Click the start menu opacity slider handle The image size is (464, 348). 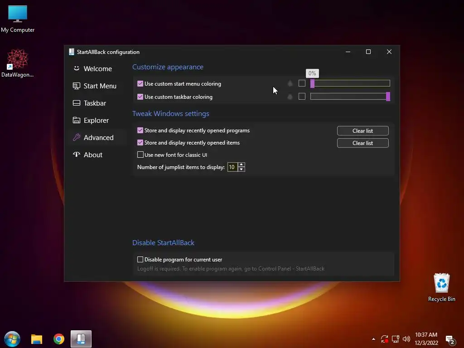[x=312, y=83]
